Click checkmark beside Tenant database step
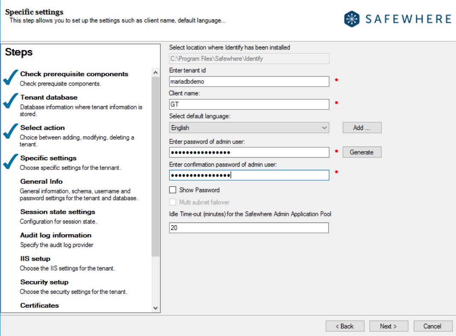This screenshot has height=336, width=456. tap(11, 101)
